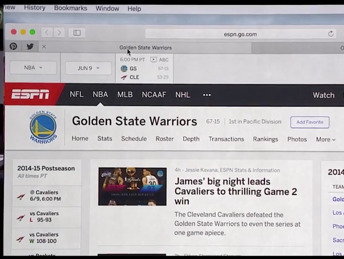
Task: Open the vs Cavaliers W 108-100 result
Action: (46, 238)
